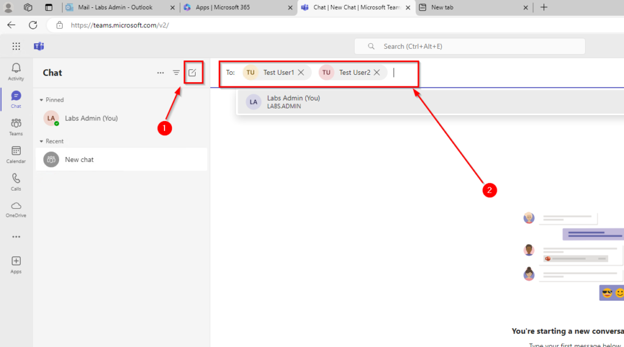Image resolution: width=624 pixels, height=347 pixels.
Task: Open OneDrive from the sidebar
Action: point(16,209)
